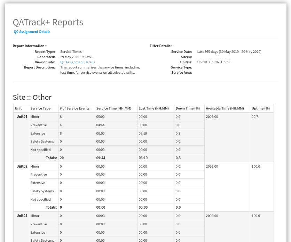Click the 100.0 uptime value for Unit02
The height and width of the screenshot is (242, 291).
pyautogui.click(x=256, y=167)
